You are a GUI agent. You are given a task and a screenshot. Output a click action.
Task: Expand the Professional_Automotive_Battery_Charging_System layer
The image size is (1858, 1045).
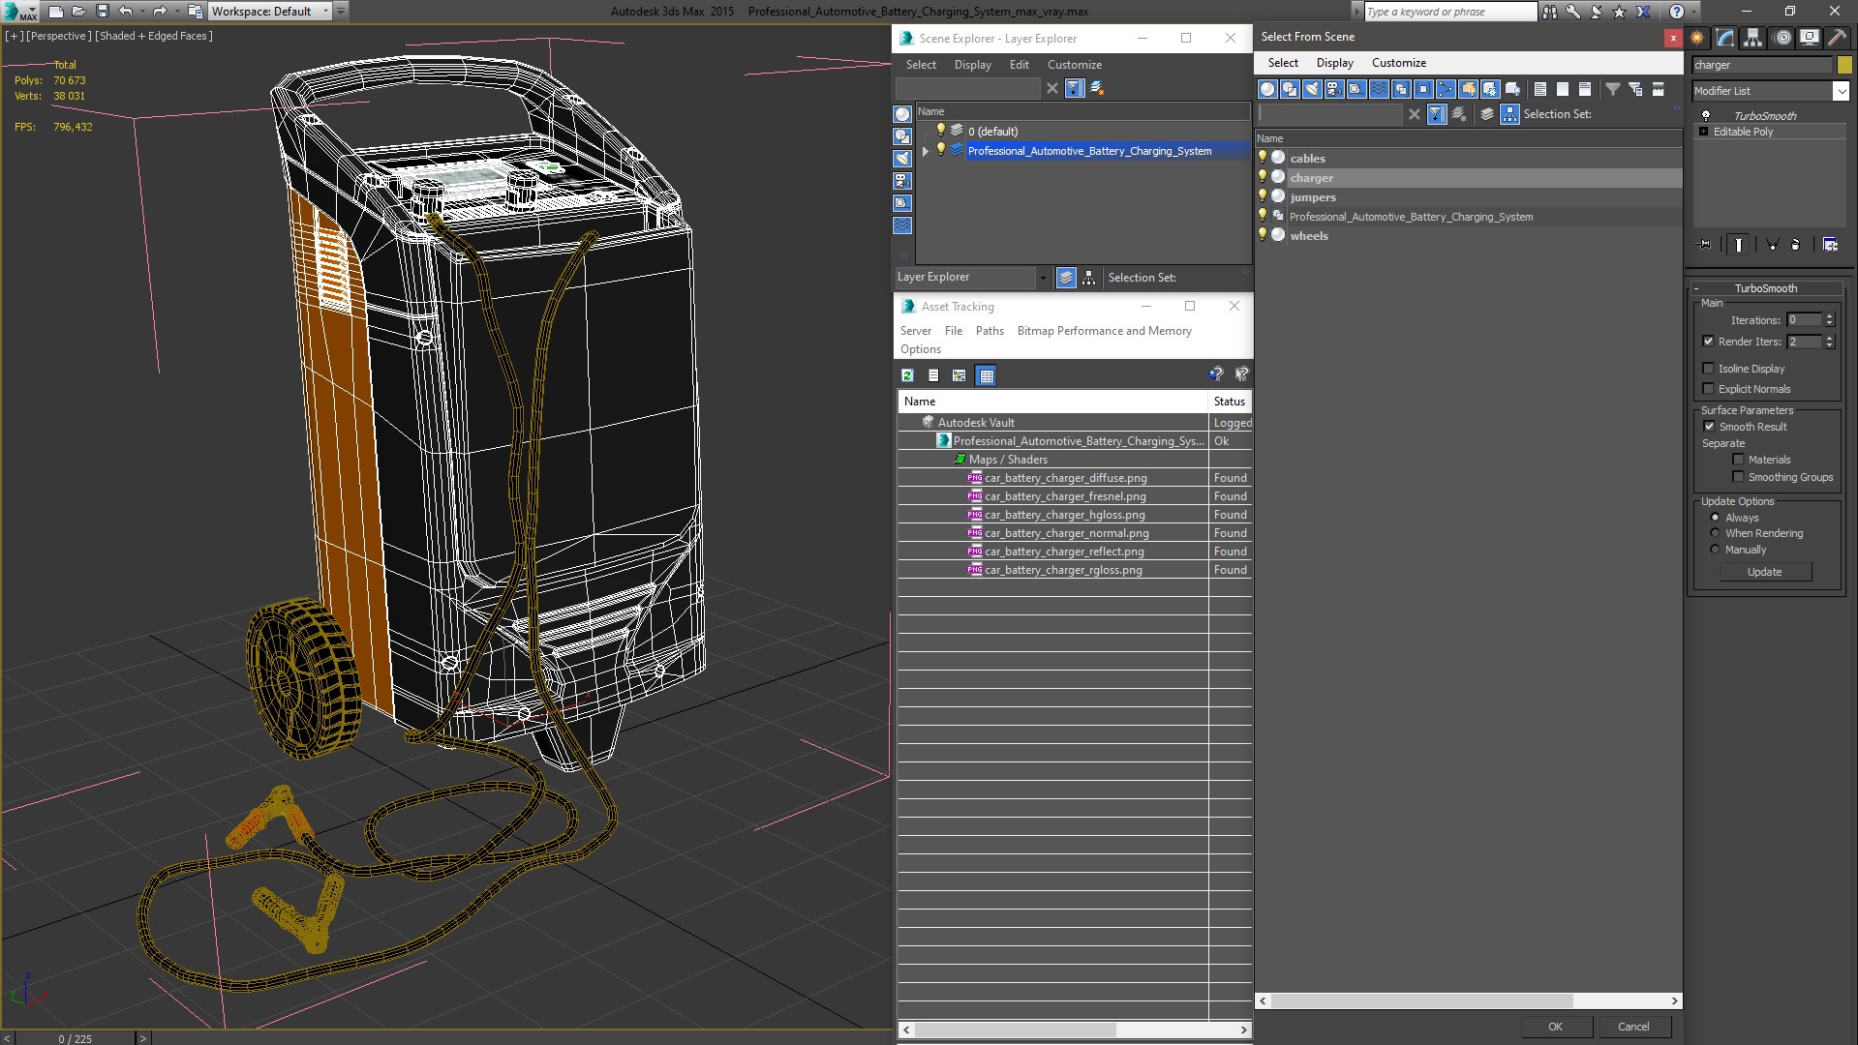pyautogui.click(x=925, y=151)
